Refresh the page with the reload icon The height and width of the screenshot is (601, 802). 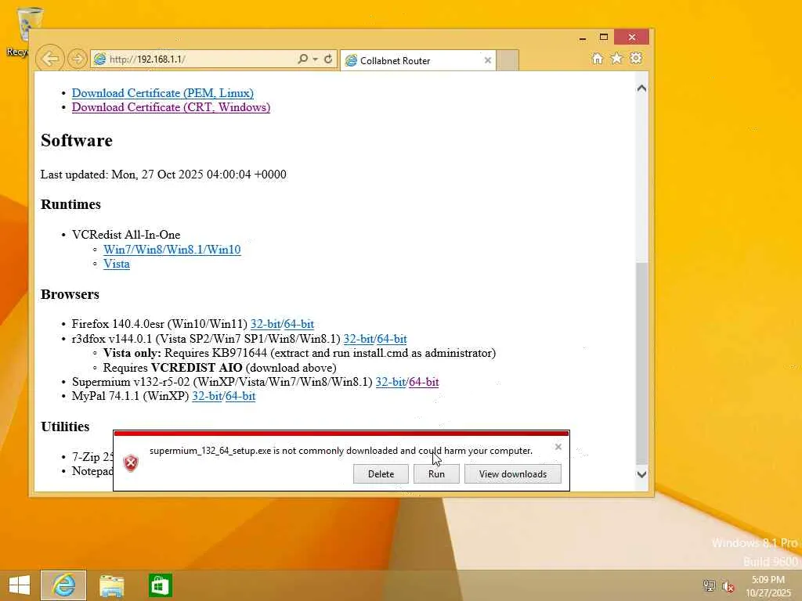328,59
